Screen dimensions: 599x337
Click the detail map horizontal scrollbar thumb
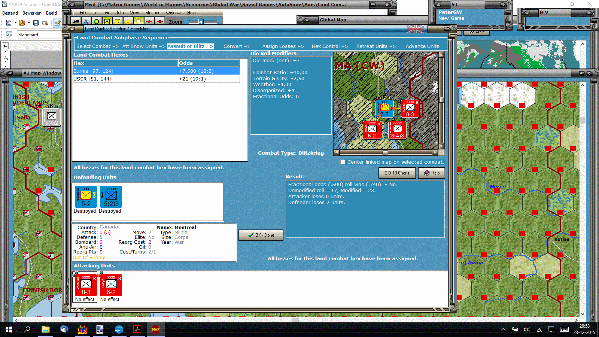[385, 153]
